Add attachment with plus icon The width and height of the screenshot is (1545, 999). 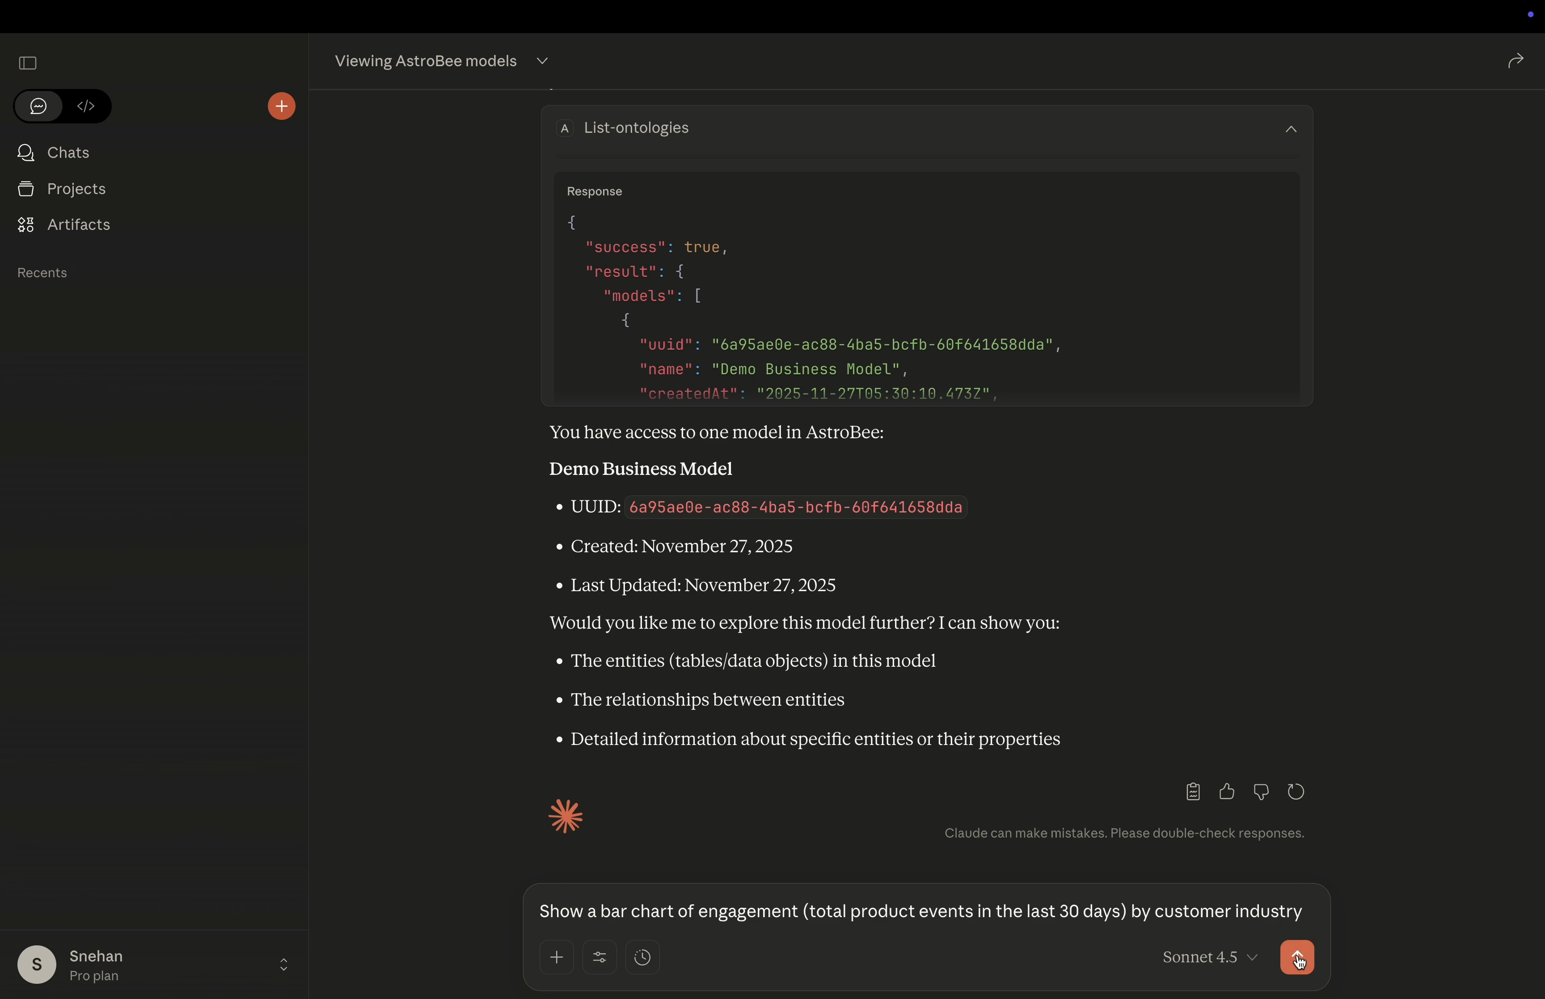click(x=556, y=957)
